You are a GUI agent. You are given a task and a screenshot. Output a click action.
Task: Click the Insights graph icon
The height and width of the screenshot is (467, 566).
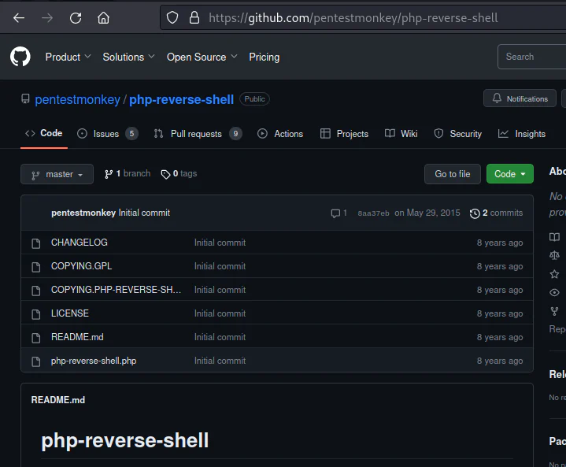503,134
